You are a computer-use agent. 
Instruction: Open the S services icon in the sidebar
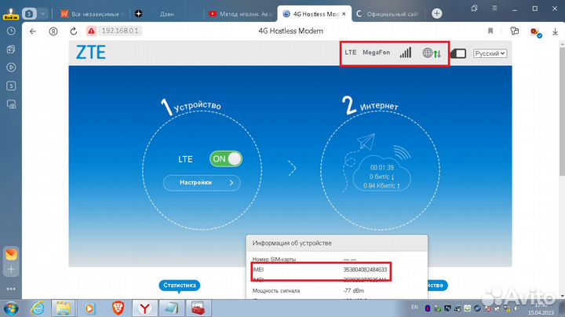click(11, 86)
